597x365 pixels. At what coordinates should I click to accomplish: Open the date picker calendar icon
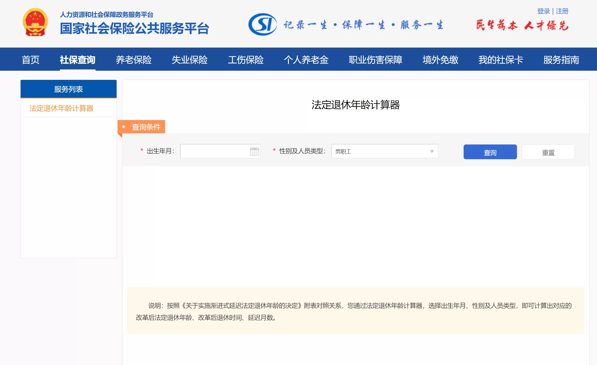coord(254,151)
